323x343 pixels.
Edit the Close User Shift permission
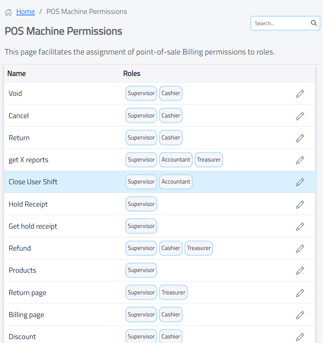point(300,182)
